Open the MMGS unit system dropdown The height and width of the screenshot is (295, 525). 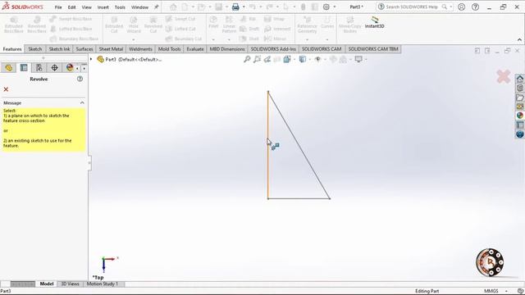pyautogui.click(x=506, y=292)
